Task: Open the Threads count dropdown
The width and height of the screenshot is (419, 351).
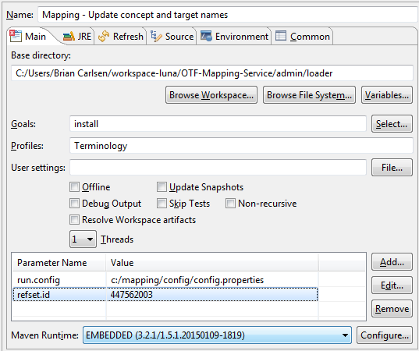Action: [83, 239]
